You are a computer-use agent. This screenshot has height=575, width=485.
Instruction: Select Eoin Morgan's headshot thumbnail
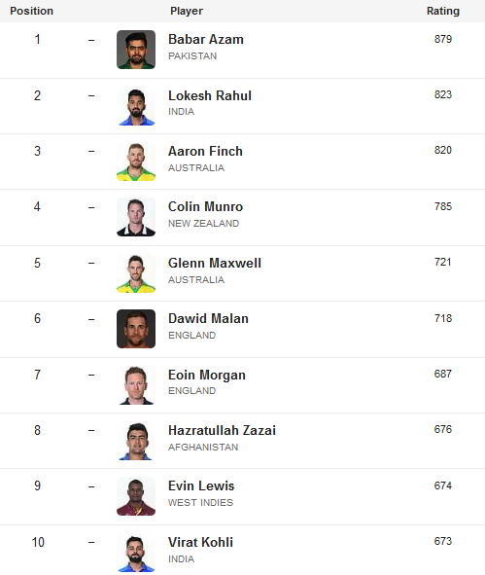136,385
